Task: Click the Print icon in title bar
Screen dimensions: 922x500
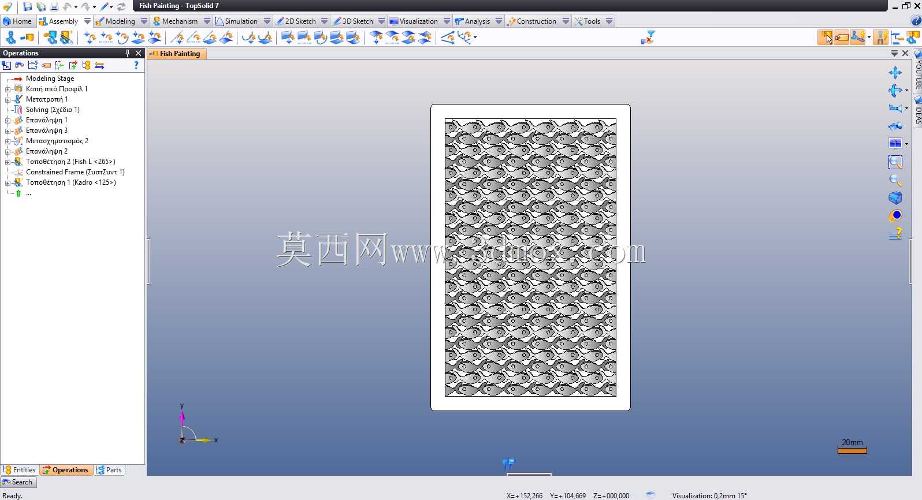Action: (x=54, y=7)
